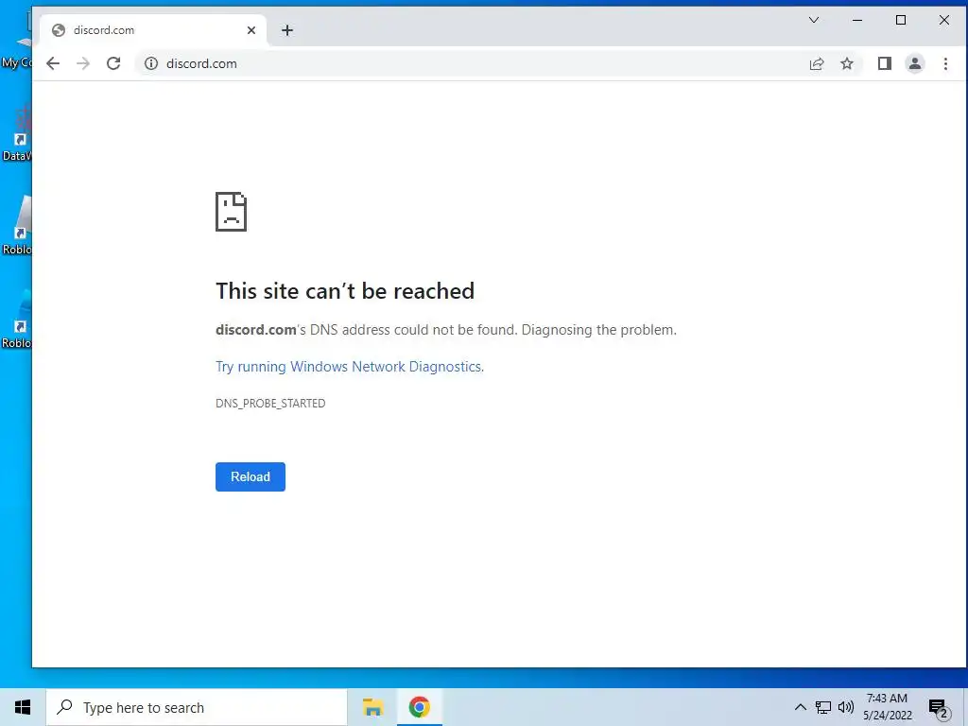Image resolution: width=968 pixels, height=726 pixels.
Task: Open the Windows Start menu
Action: 23,707
